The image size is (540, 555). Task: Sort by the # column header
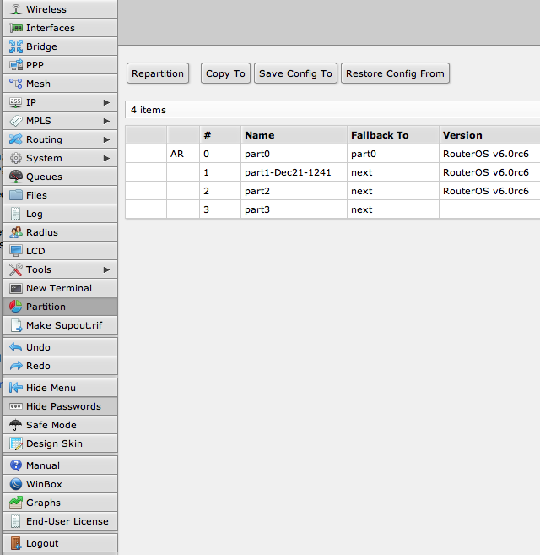pos(220,135)
